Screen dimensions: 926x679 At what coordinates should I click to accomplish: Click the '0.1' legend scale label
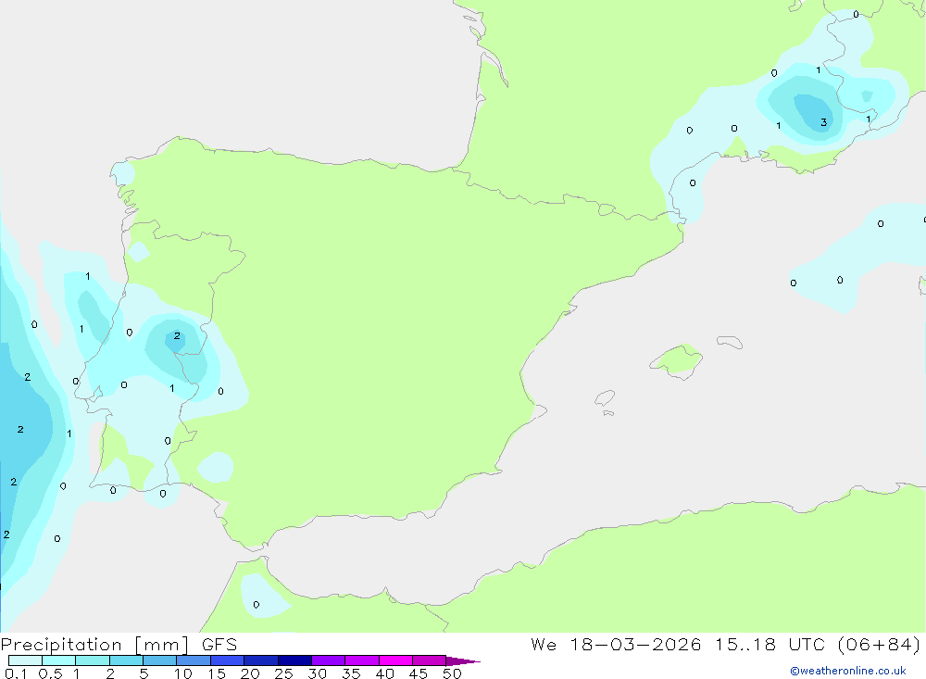16,673
